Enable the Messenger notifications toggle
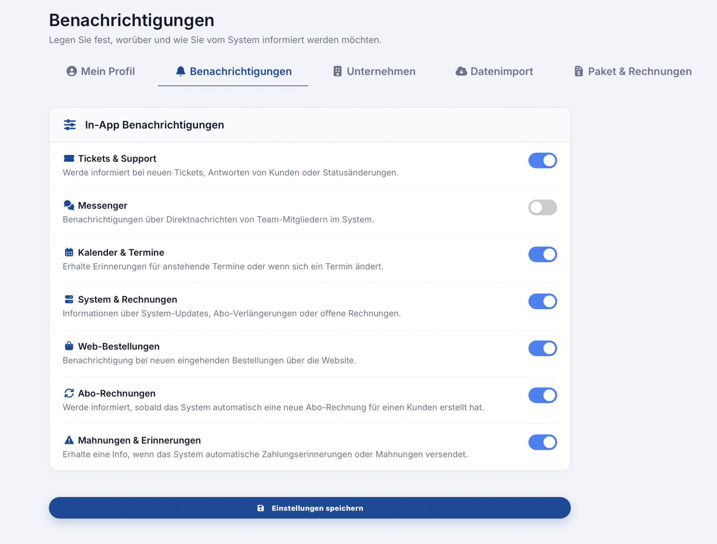Screen dimensions: 717x544 pos(542,207)
